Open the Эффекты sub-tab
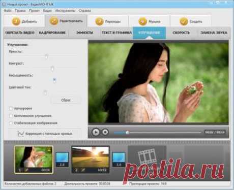Screen dimensions: 234x190 pyautogui.click(x=85, y=33)
